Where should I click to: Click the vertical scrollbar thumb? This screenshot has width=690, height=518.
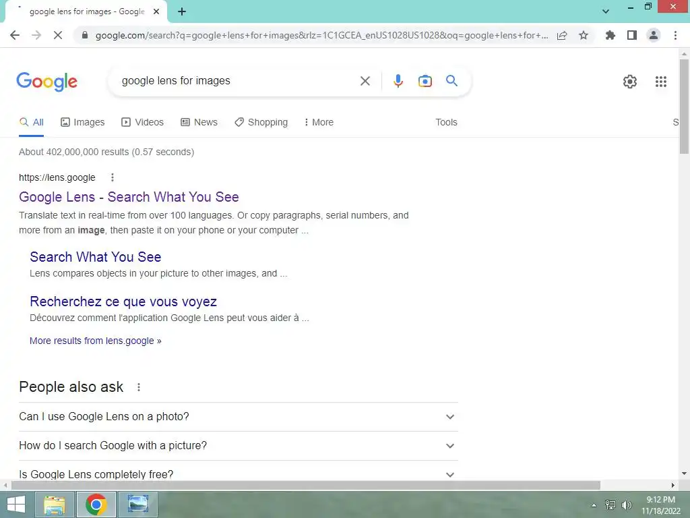pyautogui.click(x=684, y=106)
